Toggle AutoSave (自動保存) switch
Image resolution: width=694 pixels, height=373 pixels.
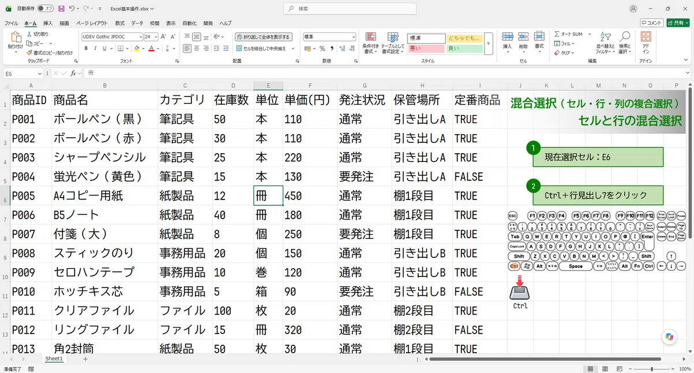[45, 9]
